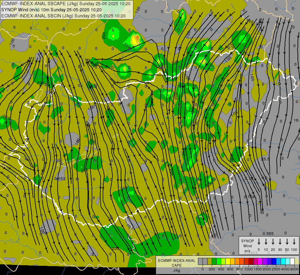The height and width of the screenshot is (275, 300).
Task: Click the 800 tick label on color bar
Action: click(x=239, y=269)
